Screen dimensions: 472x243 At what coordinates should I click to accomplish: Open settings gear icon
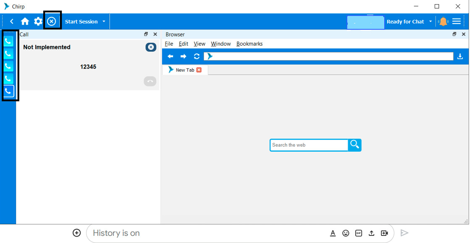click(38, 21)
